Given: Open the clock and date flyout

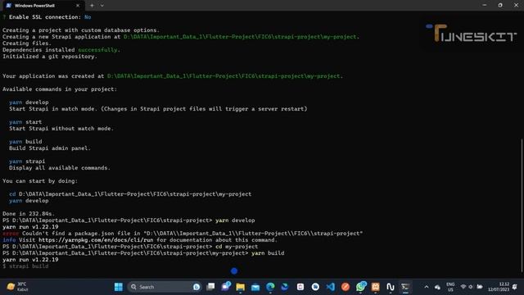Looking at the screenshot, I should 499,287.
